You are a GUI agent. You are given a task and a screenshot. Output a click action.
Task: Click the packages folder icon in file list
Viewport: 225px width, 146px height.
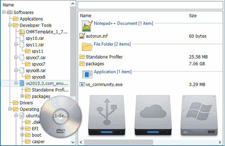tap(82, 63)
